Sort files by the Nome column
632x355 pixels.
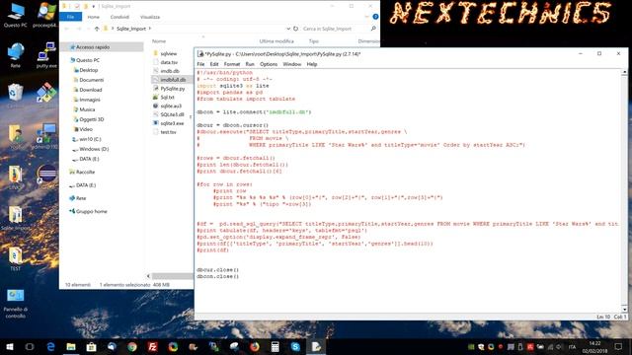point(159,41)
